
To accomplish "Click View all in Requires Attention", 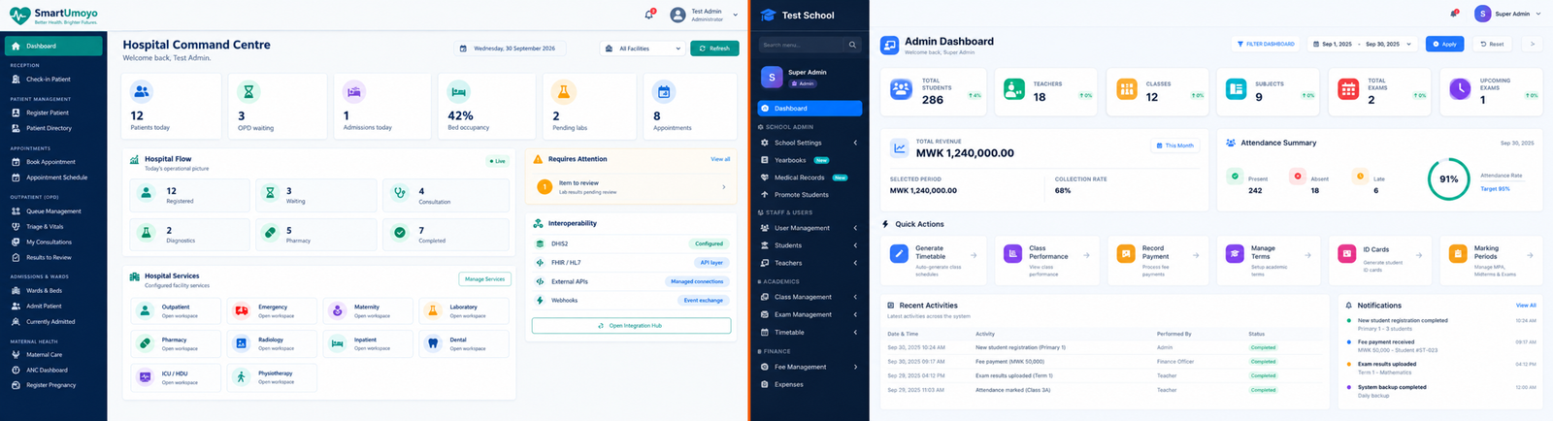I will click(x=720, y=159).
